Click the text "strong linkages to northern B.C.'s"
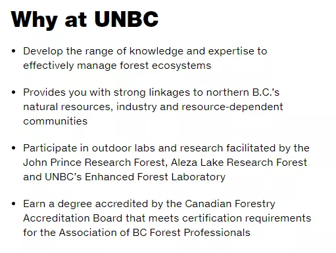This screenshot has height=253, width=336. [197, 92]
